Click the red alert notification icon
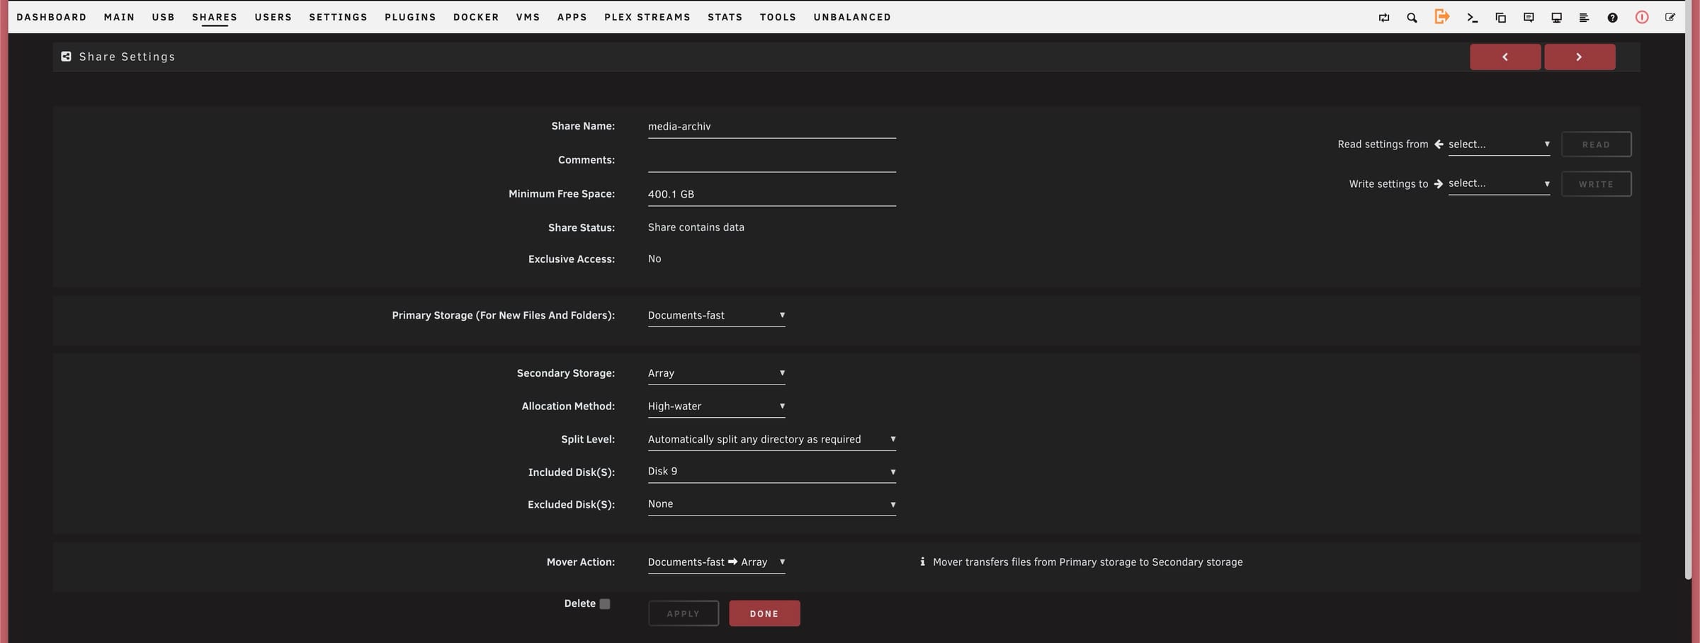This screenshot has height=643, width=1700. pos(1641,18)
